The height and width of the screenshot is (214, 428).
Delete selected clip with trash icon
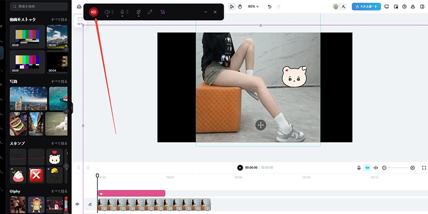click(88, 167)
